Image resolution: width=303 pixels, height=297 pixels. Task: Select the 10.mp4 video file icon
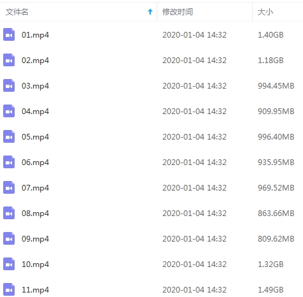(9, 264)
